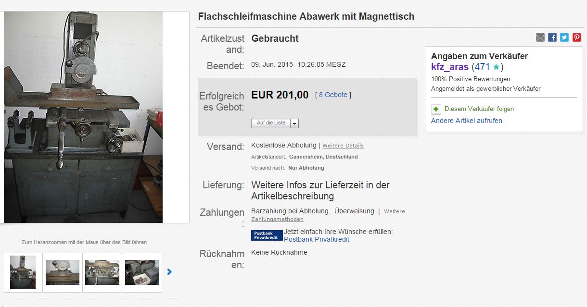
Task: Open seller profile kfz_aras
Action: pos(450,67)
